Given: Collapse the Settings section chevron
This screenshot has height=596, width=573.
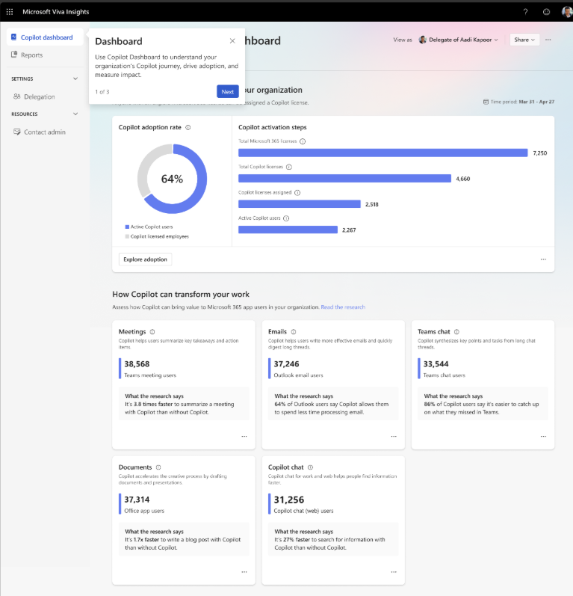Looking at the screenshot, I should click(x=75, y=79).
